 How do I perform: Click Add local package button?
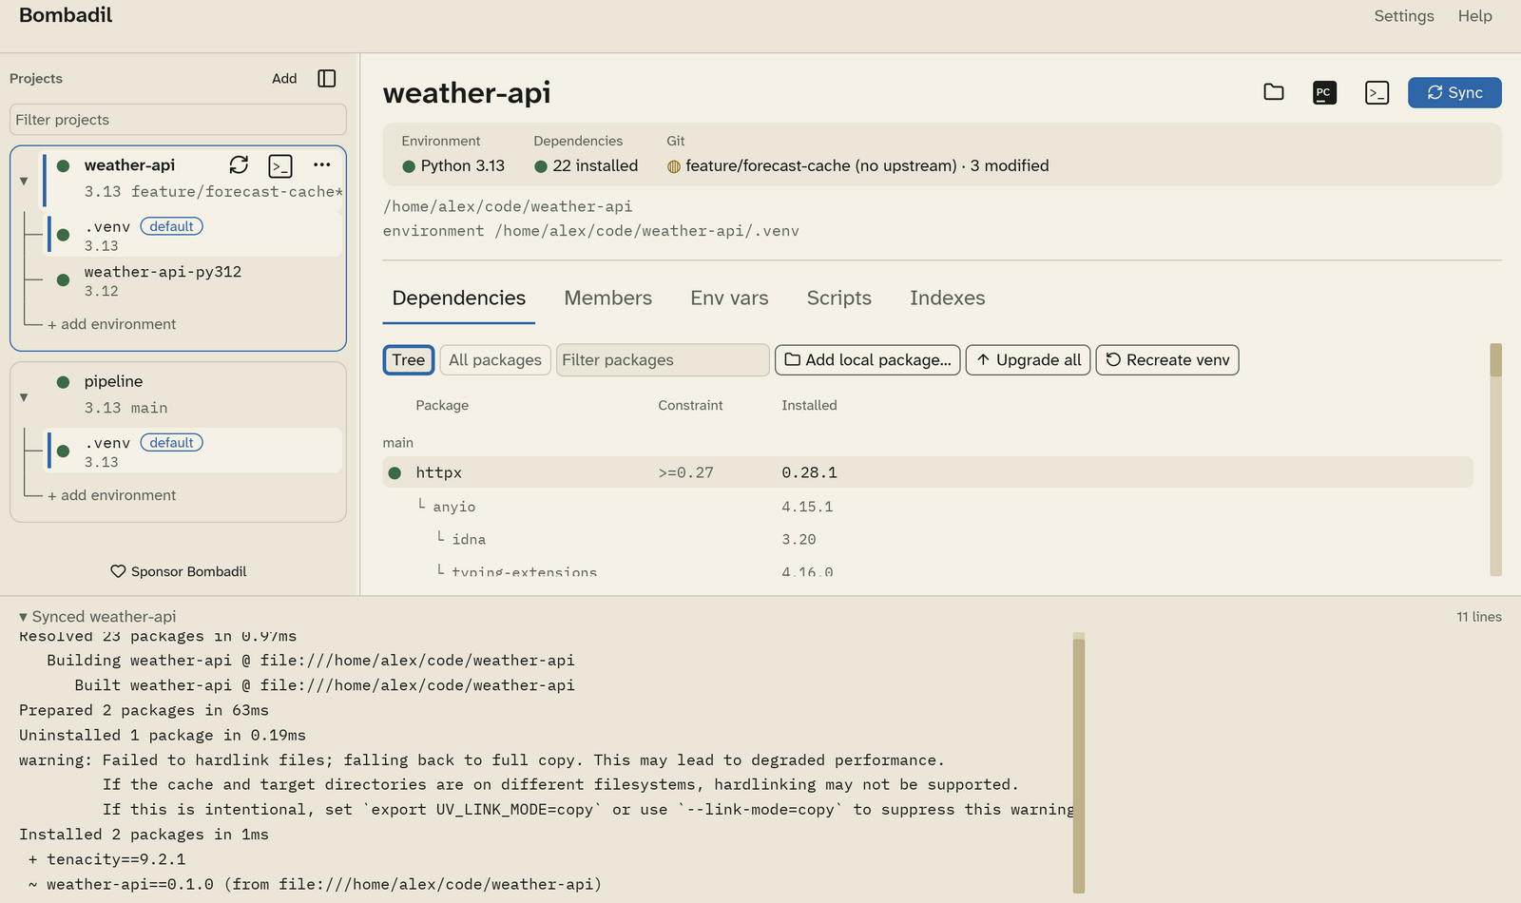(x=868, y=360)
